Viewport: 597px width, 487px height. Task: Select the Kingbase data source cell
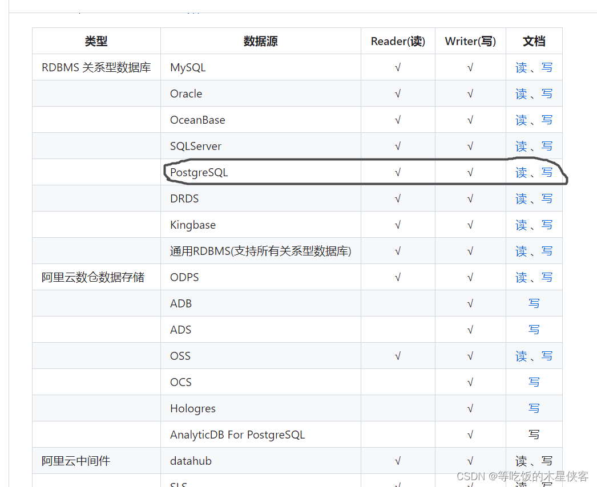[x=261, y=225]
